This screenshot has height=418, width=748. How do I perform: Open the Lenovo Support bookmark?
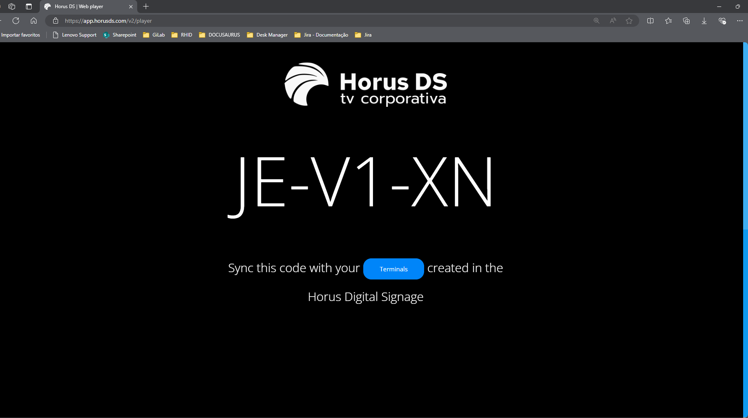tap(75, 35)
